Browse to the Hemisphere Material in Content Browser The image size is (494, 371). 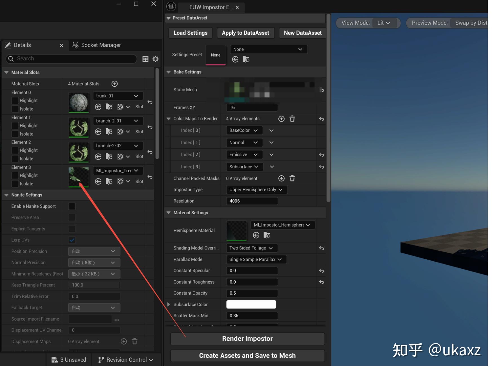267,235
